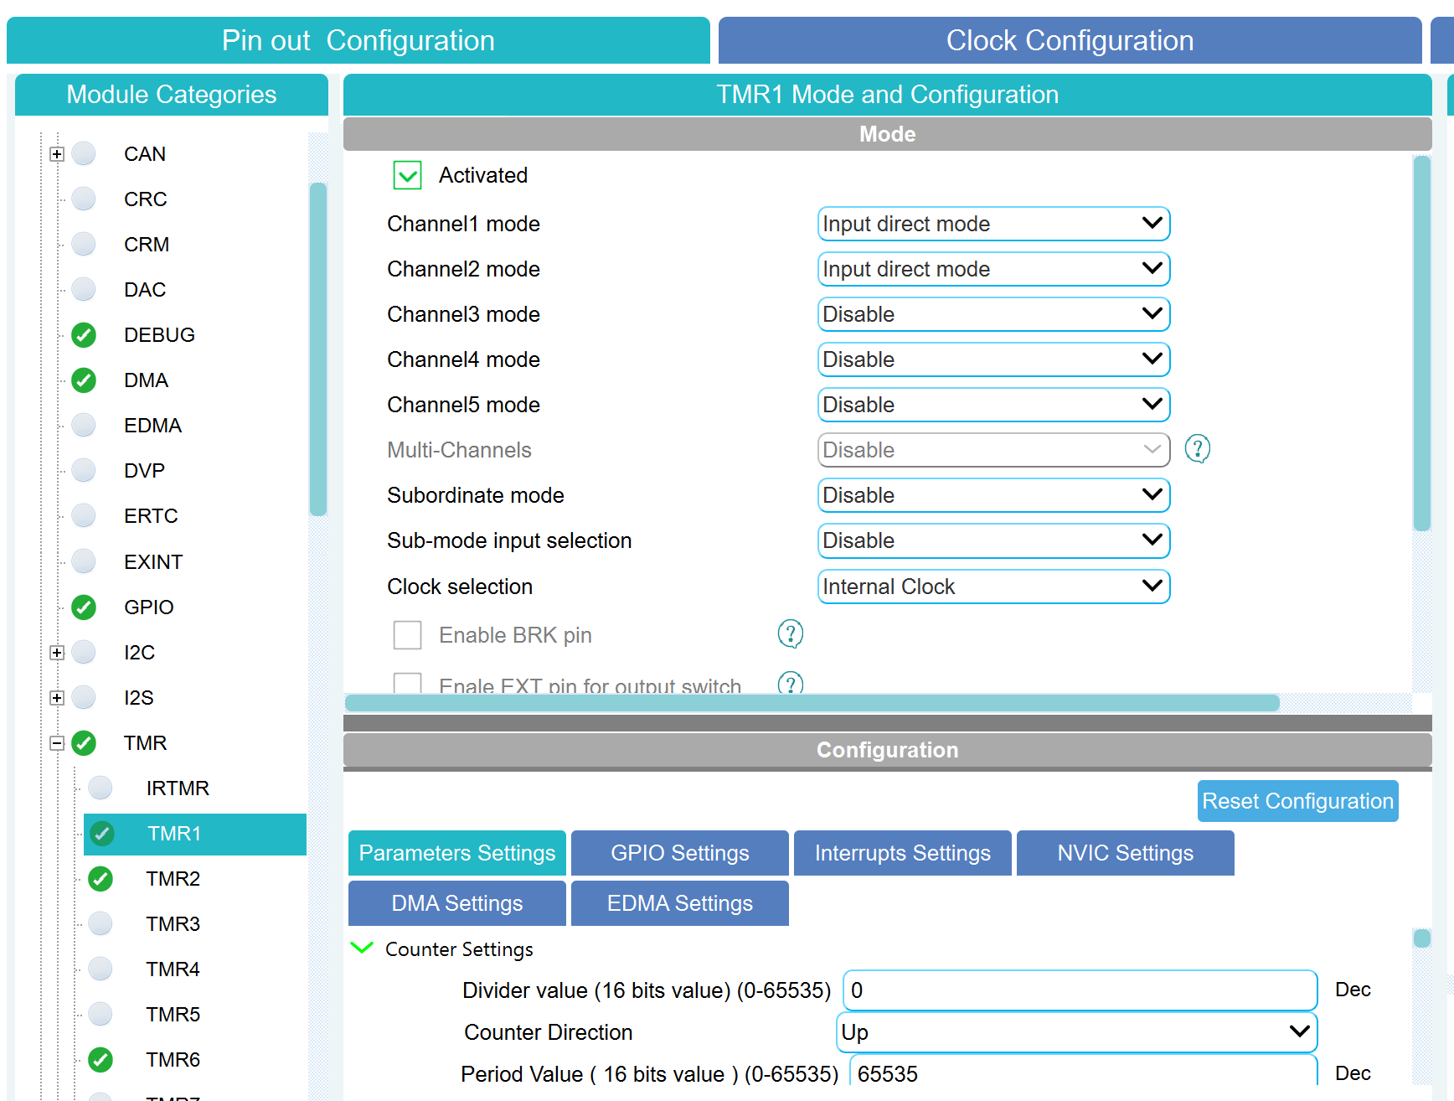1454x1101 pixels.
Task: Click the EXINT module status circle icon
Action: click(84, 561)
